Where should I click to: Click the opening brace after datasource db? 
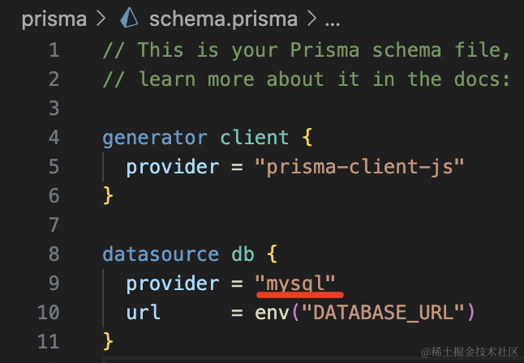(272, 254)
